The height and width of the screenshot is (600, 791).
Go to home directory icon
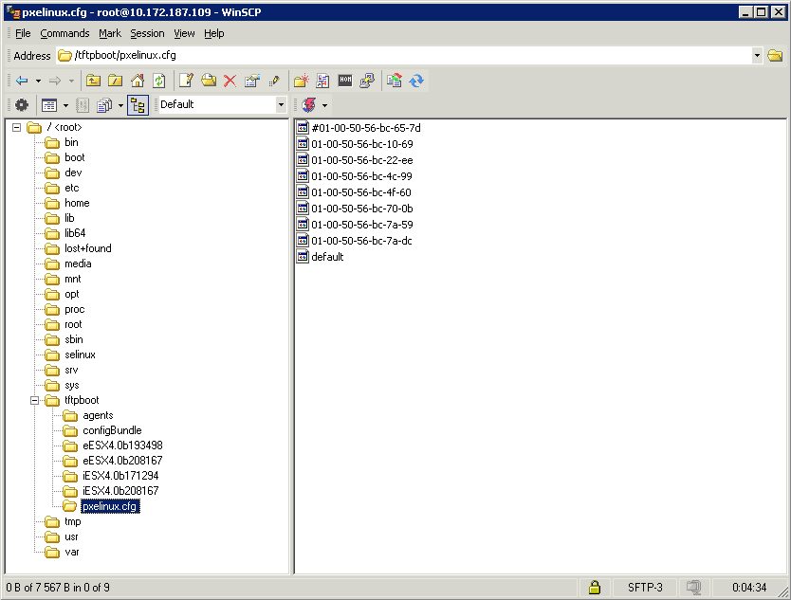[138, 81]
